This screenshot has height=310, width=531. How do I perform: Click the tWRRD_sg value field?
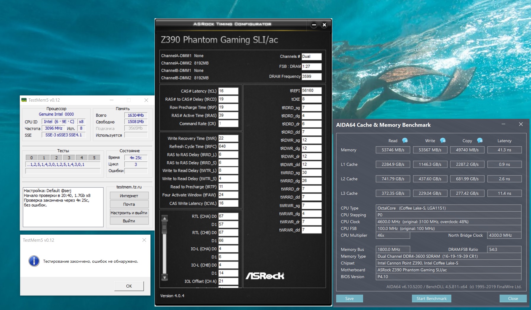[312, 173]
